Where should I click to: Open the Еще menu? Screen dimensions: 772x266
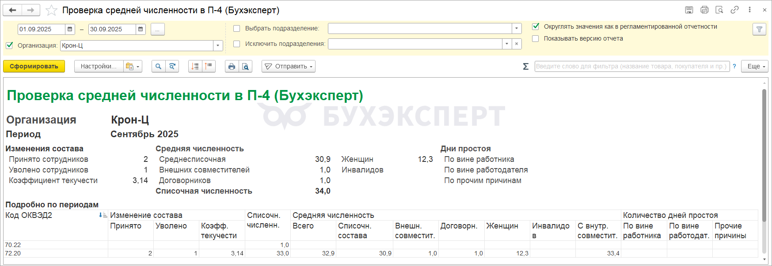click(x=755, y=66)
